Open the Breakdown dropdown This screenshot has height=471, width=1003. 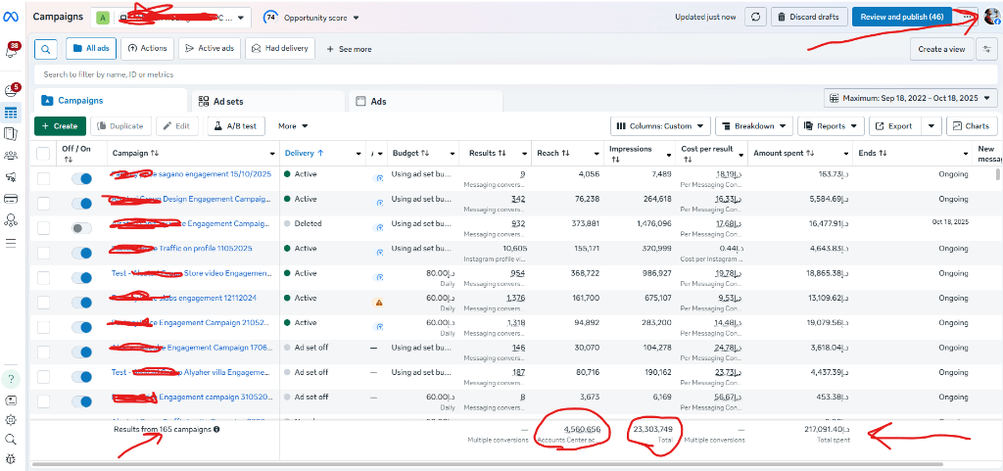[753, 126]
